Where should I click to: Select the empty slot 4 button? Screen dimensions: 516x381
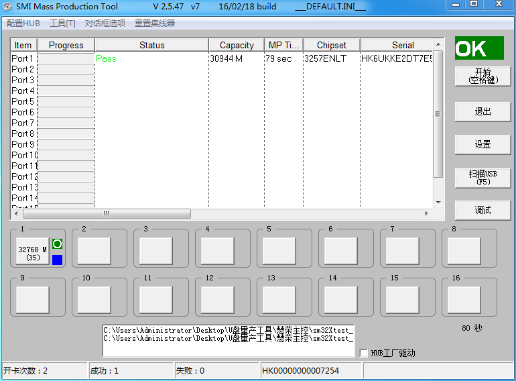click(218, 252)
